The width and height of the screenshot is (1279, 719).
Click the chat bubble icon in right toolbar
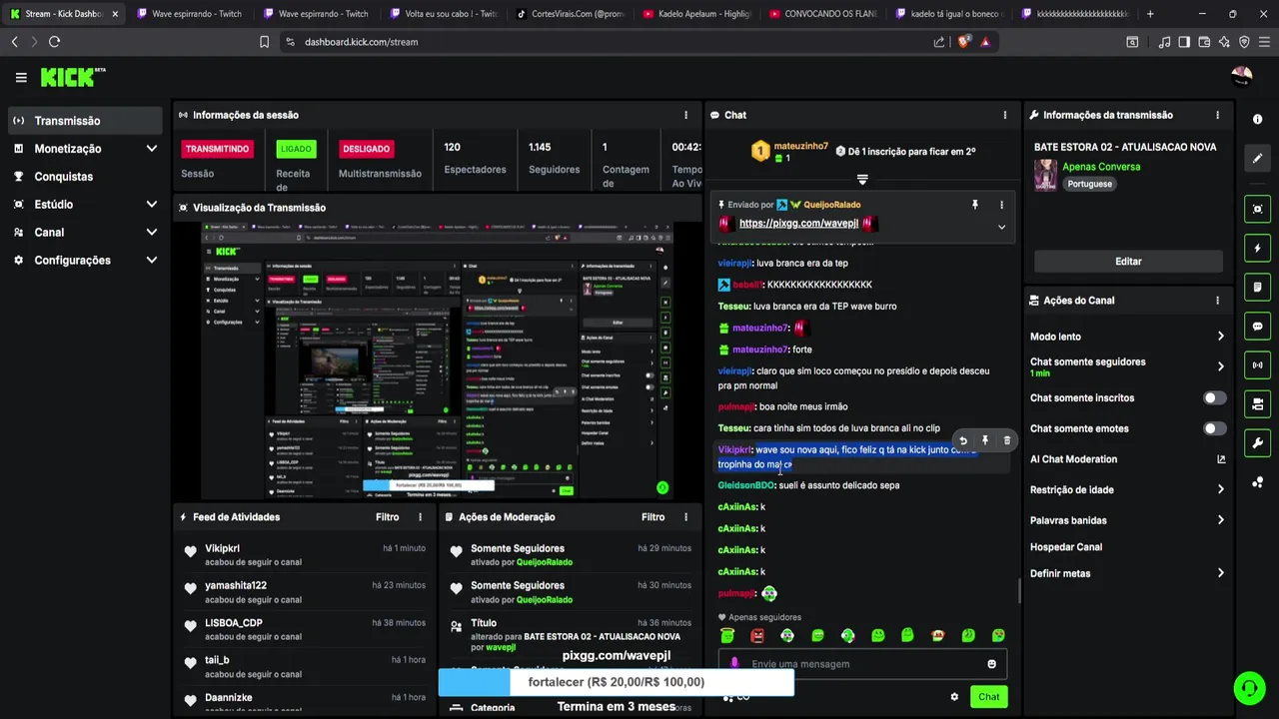(1257, 326)
